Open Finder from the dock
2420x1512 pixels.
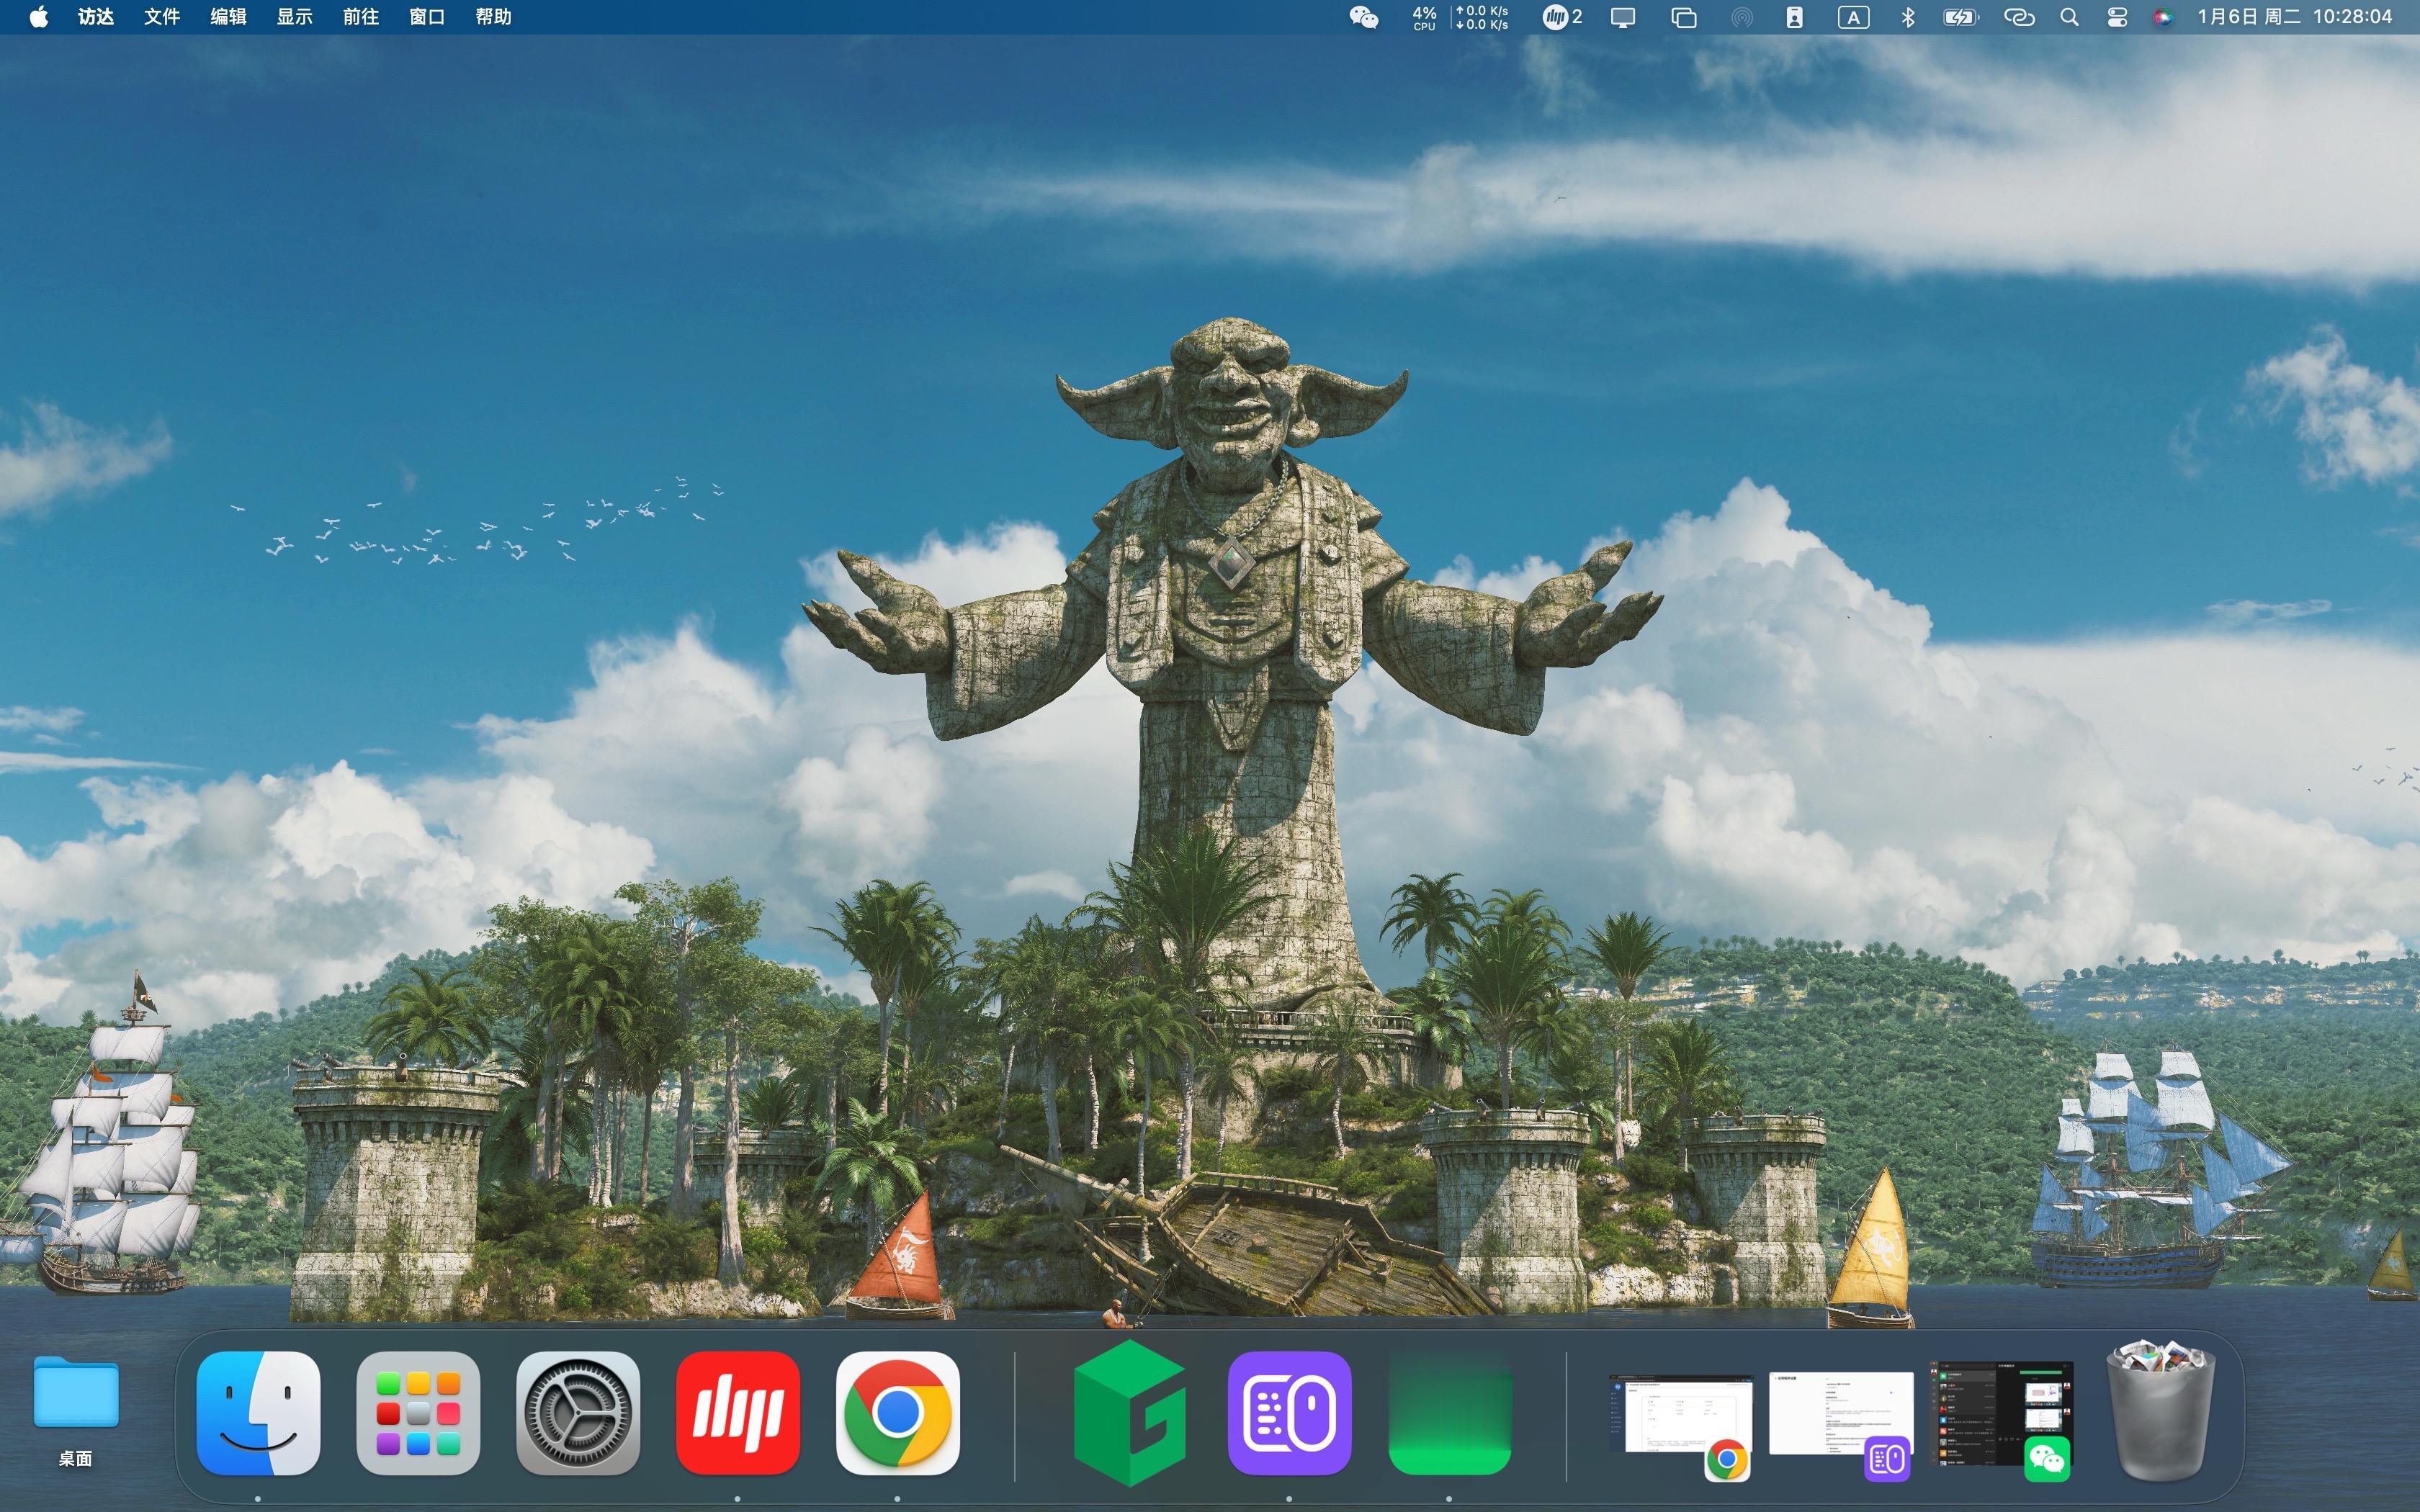coord(258,1412)
